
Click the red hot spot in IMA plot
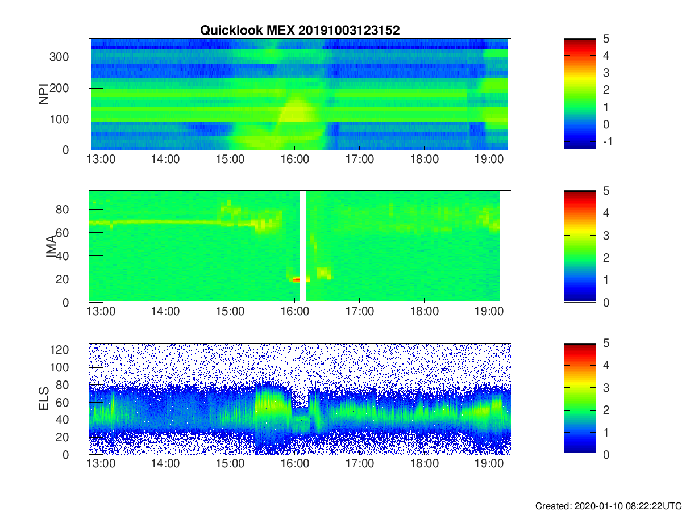point(296,279)
